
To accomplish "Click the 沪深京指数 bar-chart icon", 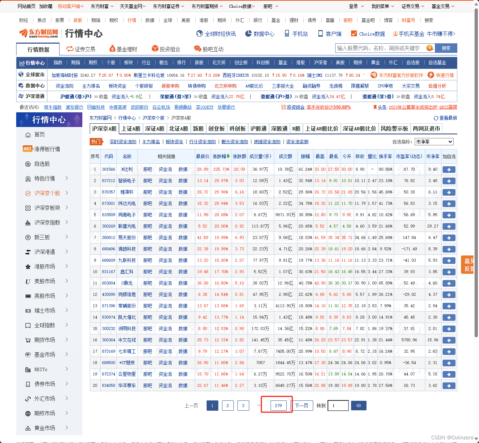I will tap(28, 223).
